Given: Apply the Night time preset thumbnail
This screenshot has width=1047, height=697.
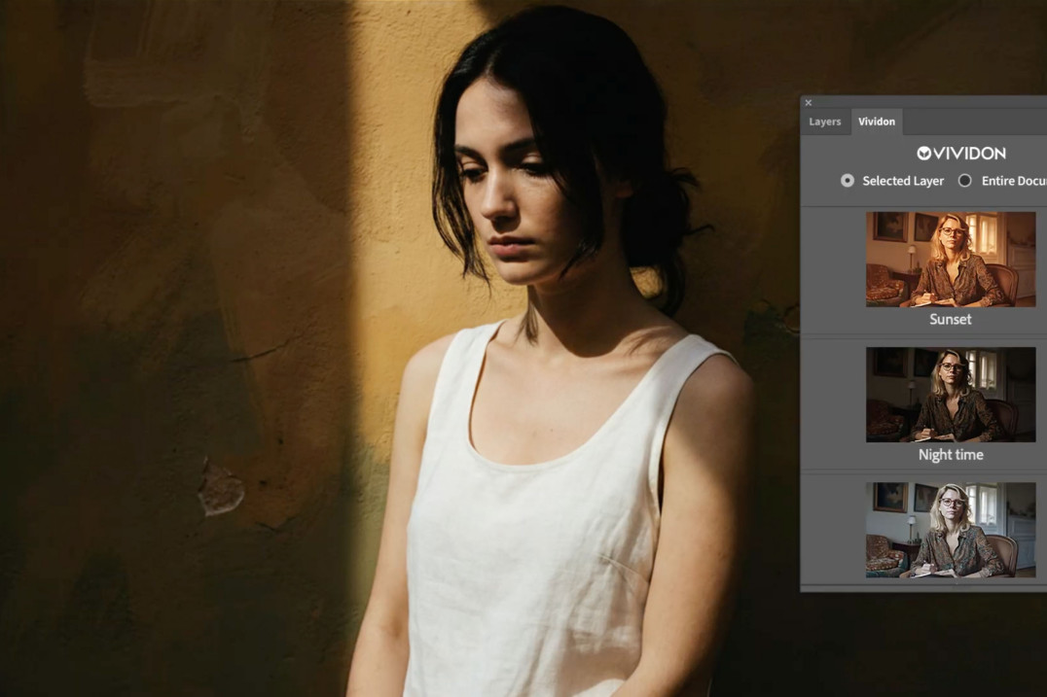Looking at the screenshot, I should (x=950, y=395).
